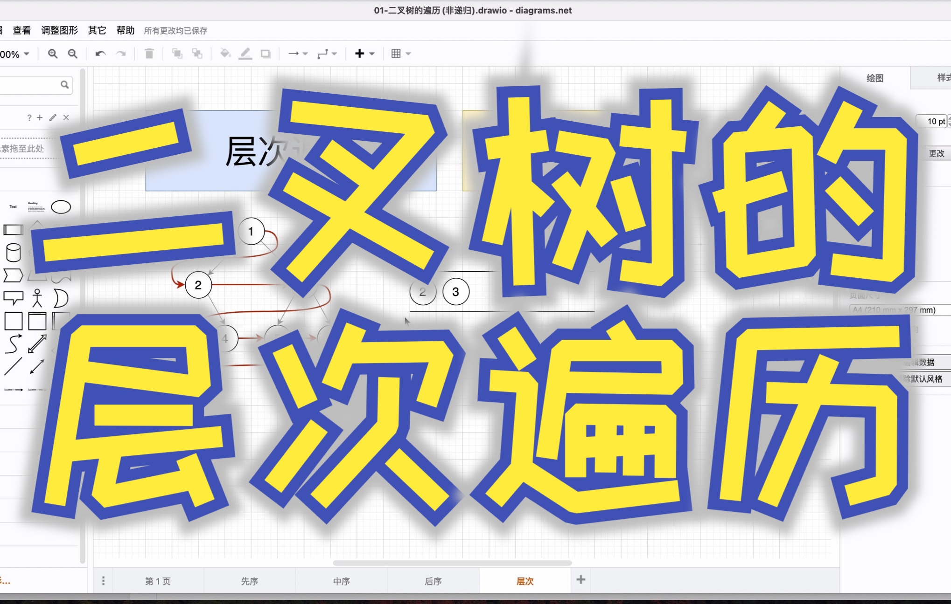Click the canvas horizontal scrollbar
The height and width of the screenshot is (604, 951).
tap(452, 563)
